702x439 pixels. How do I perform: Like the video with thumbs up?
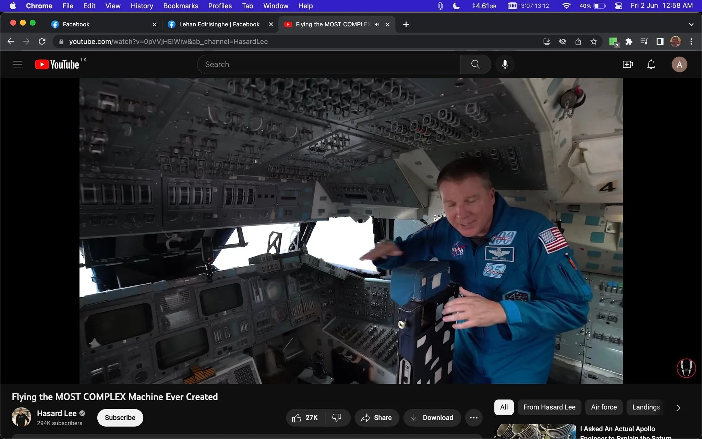click(x=305, y=418)
